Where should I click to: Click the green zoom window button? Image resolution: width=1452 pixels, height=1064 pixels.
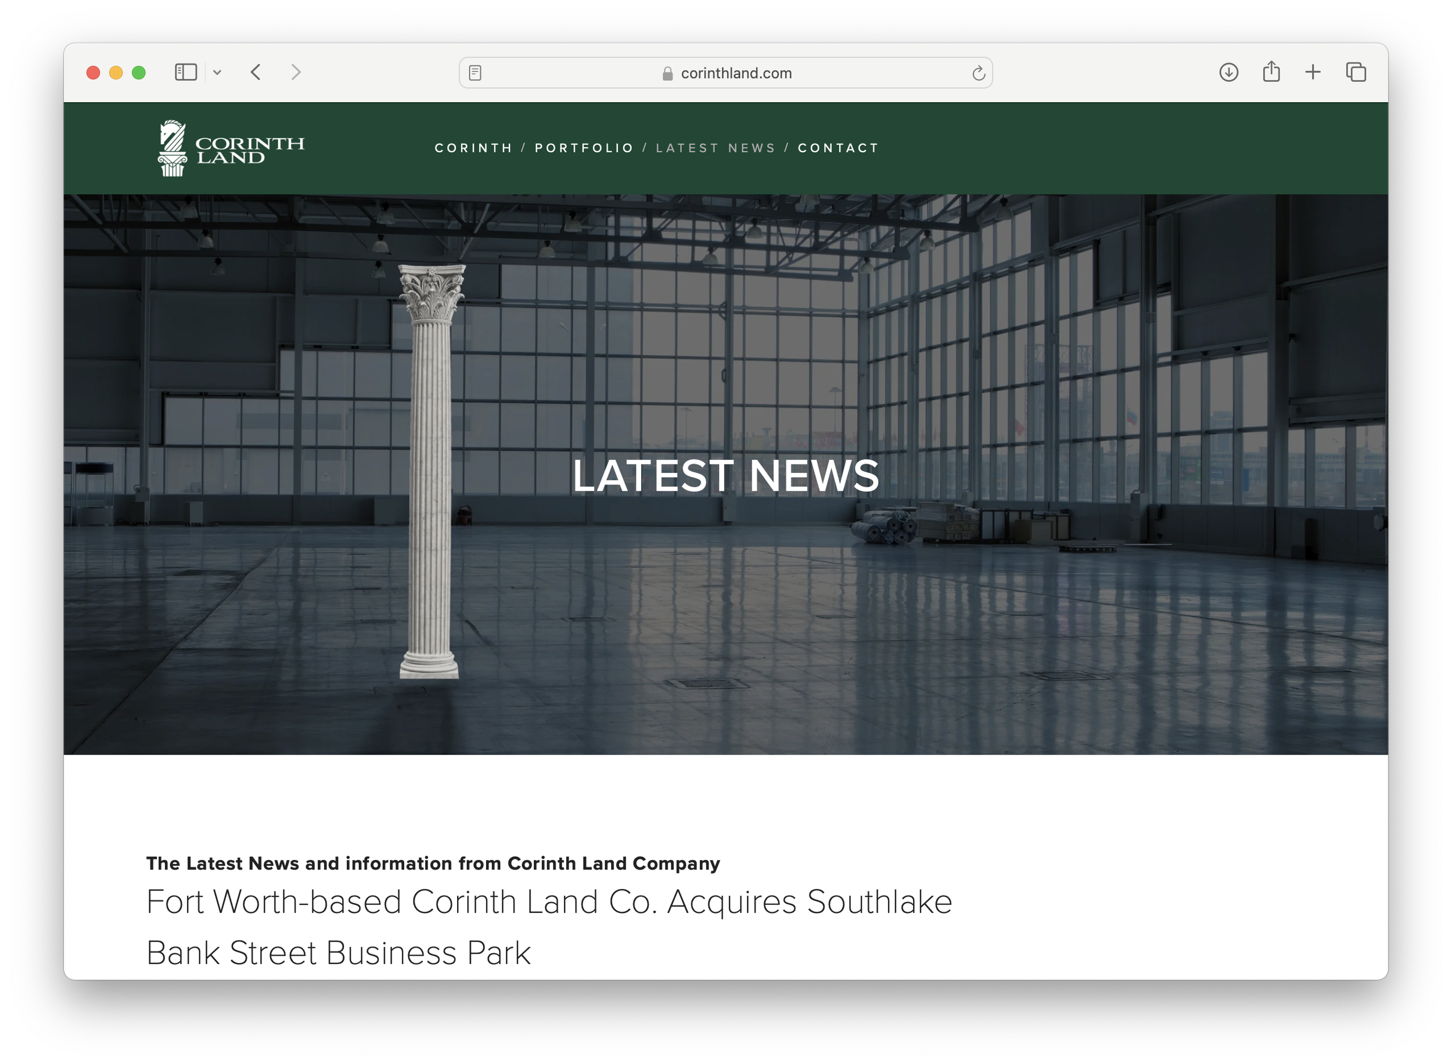(x=138, y=73)
